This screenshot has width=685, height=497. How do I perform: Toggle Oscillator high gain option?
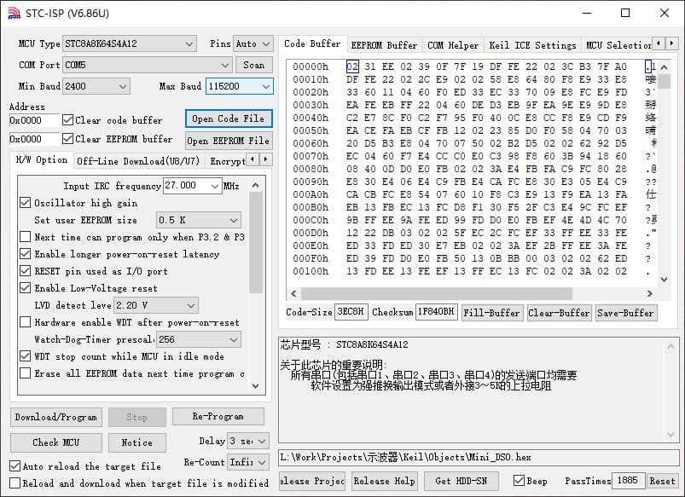click(25, 203)
